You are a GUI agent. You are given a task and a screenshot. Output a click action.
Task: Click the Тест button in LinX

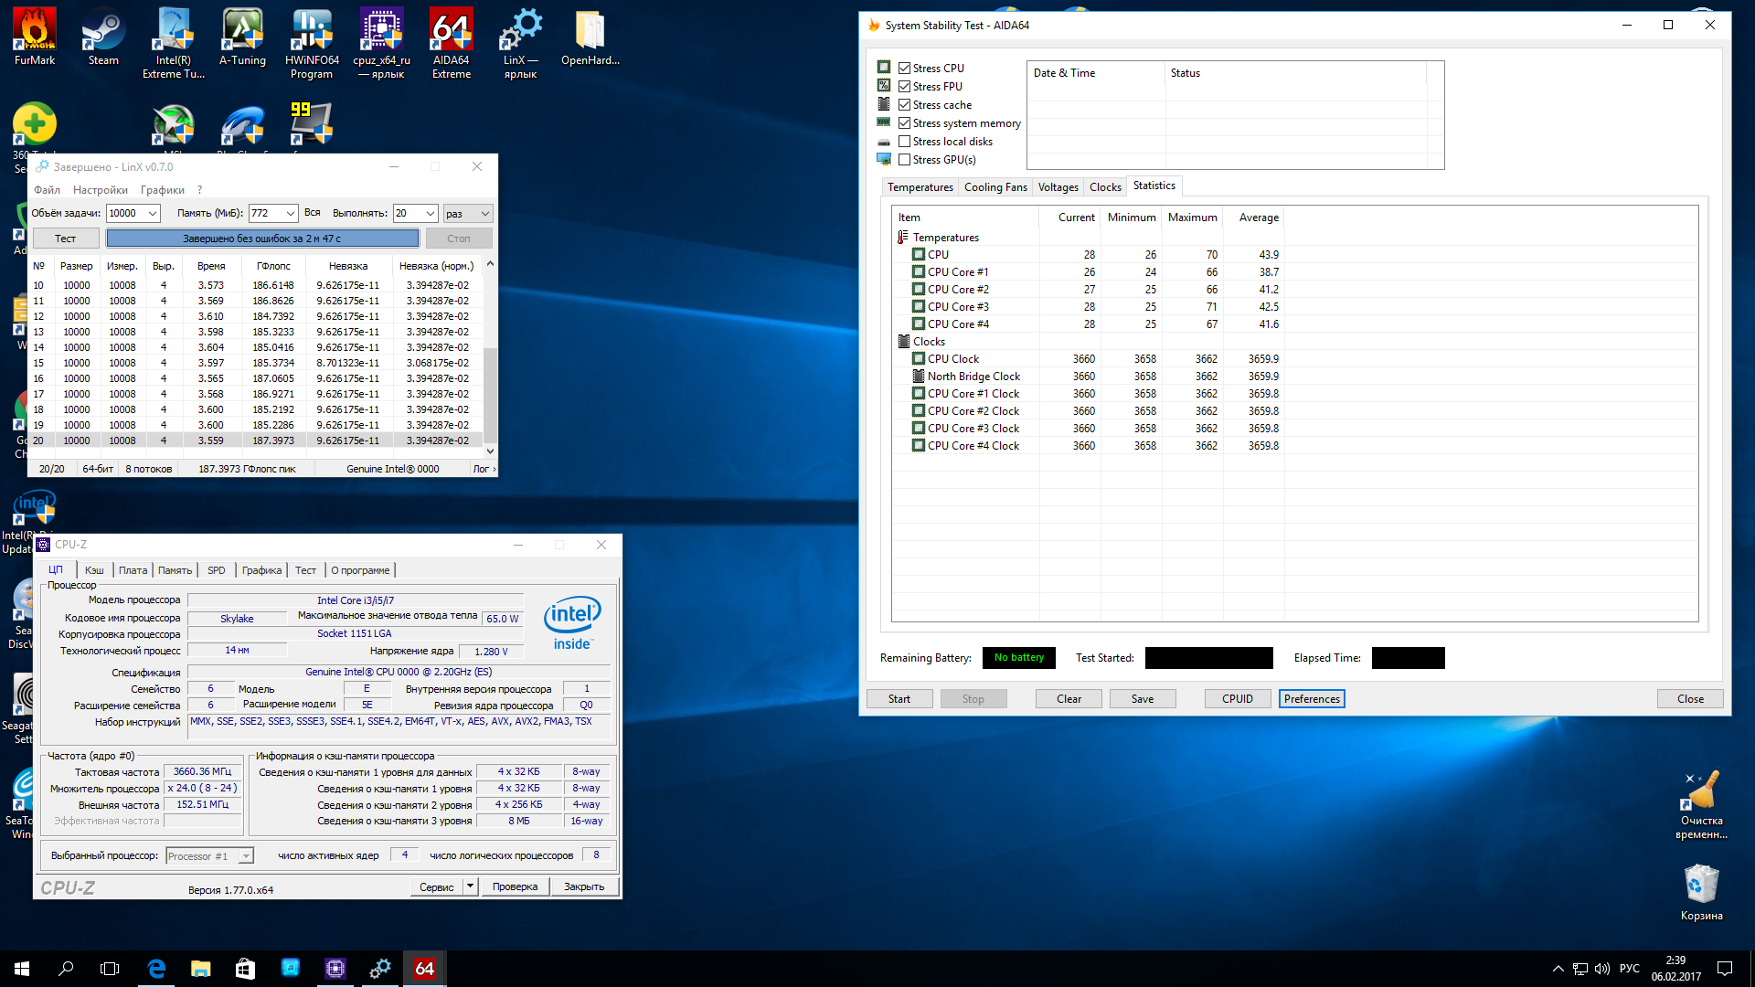tap(66, 239)
